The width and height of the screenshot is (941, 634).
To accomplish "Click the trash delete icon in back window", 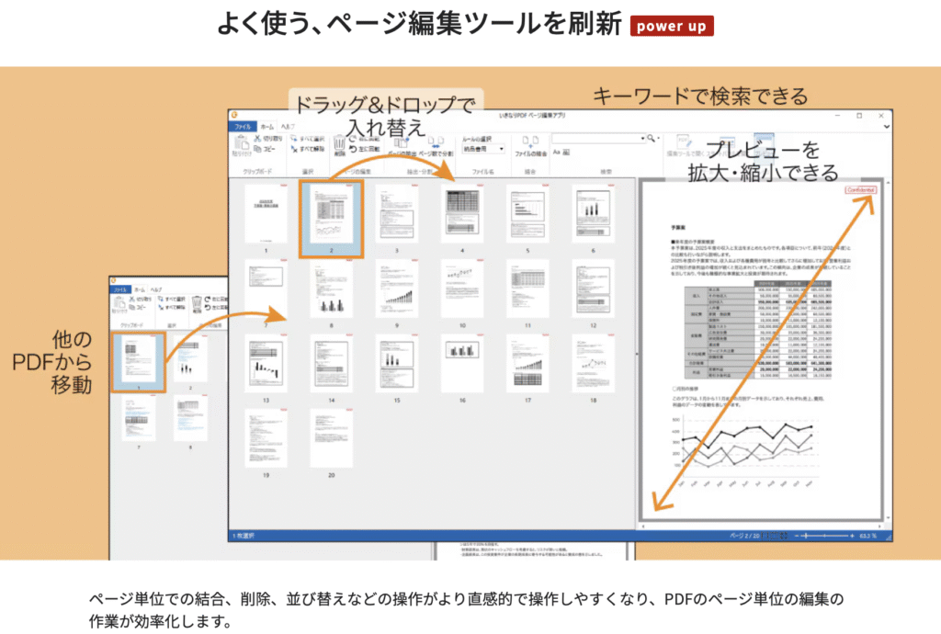I will tap(197, 304).
